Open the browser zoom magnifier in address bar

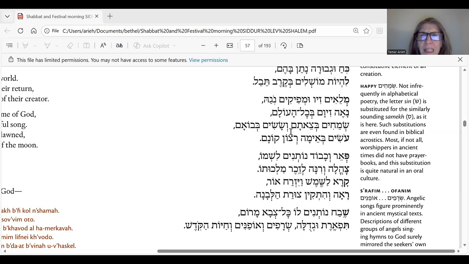[356, 31]
